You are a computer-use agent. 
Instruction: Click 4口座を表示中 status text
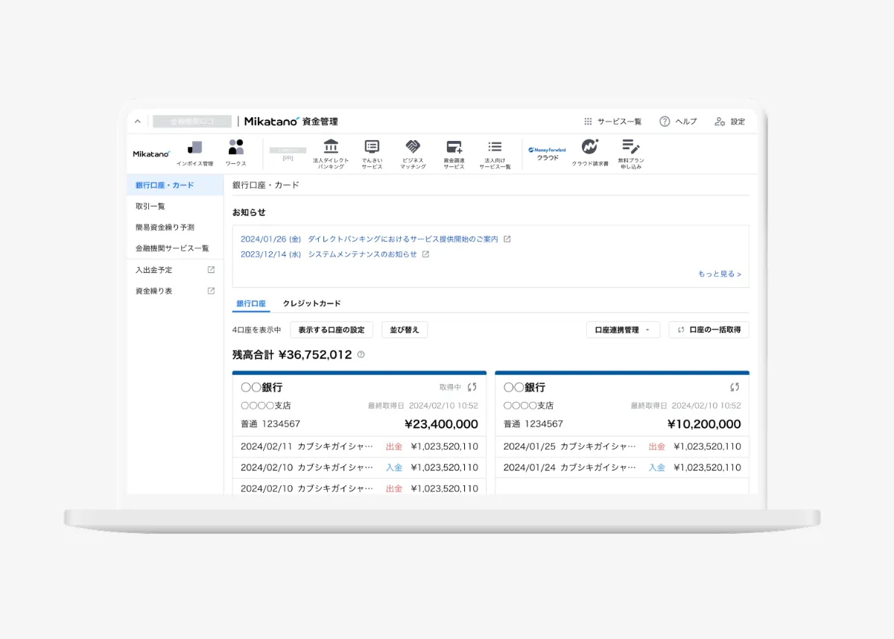[257, 330]
